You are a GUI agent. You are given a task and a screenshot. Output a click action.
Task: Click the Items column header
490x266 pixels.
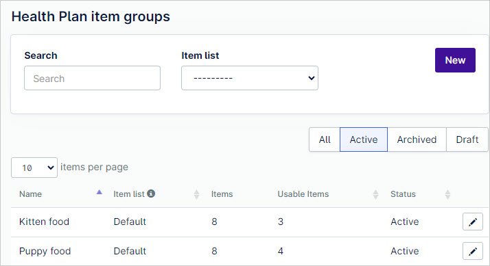[x=222, y=194]
